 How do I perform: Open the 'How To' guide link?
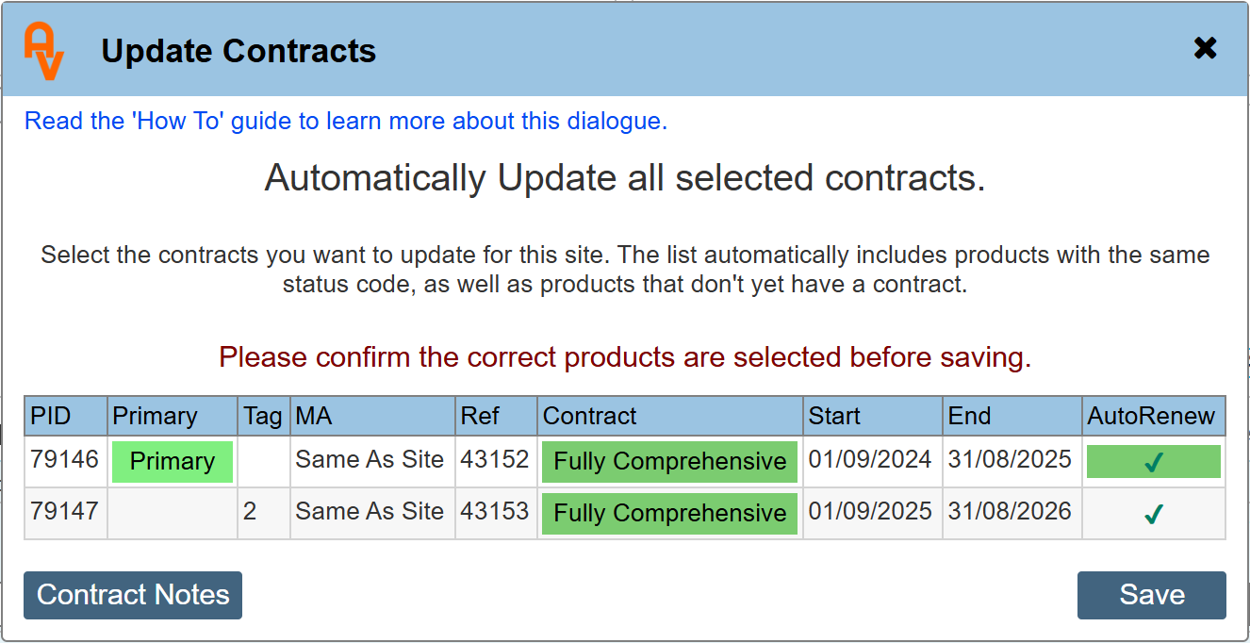(x=346, y=122)
